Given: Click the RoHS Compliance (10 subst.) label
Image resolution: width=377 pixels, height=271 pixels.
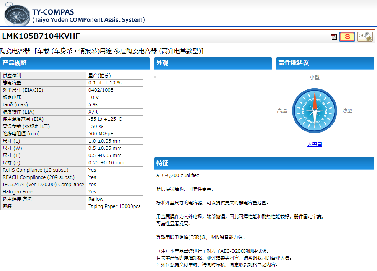Looking at the screenshot, I should (x=35, y=170).
